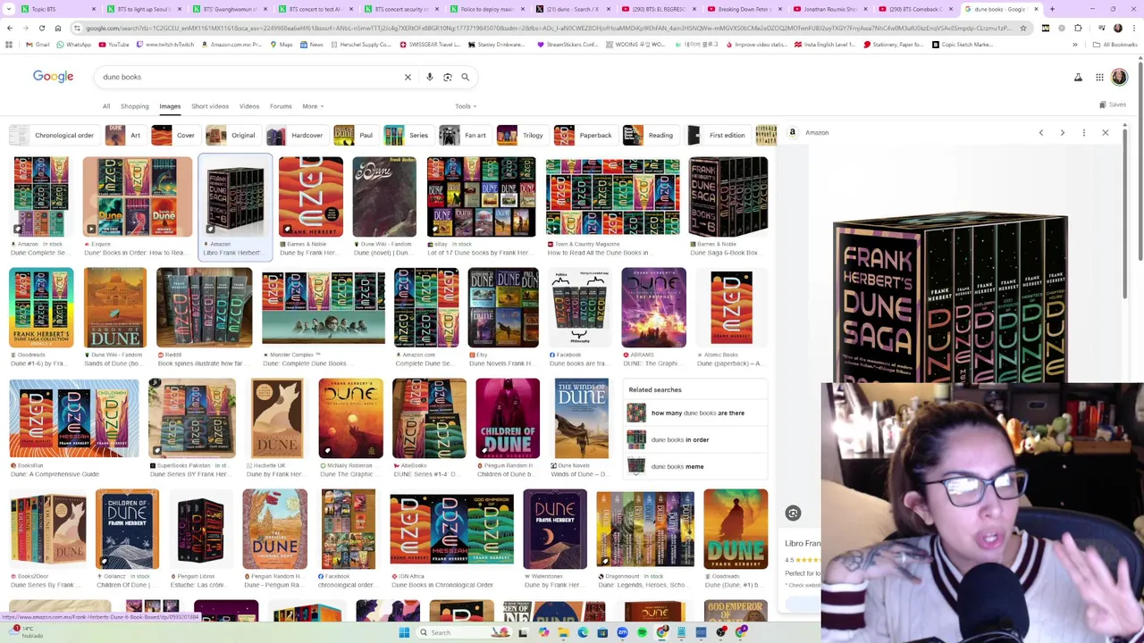Viewport: 1144px width, 643px height.
Task: Show next image in preview panel
Action: coord(1062,133)
